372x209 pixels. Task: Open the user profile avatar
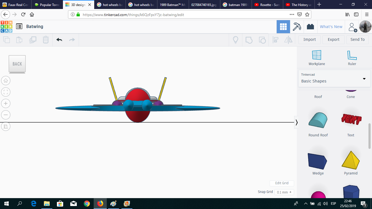[365, 27]
